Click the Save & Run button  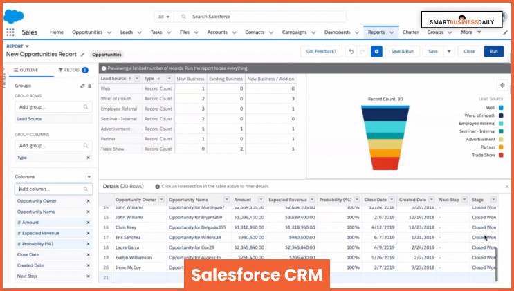402,51
